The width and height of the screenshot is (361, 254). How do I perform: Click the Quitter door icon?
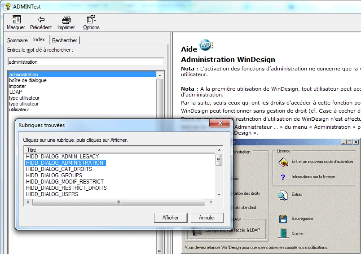283,233
